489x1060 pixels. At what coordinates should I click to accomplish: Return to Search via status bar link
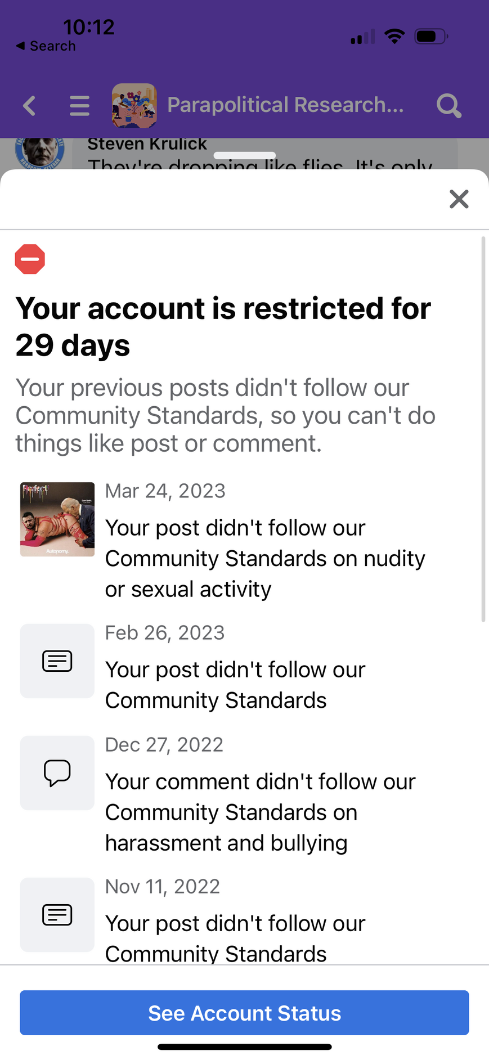pos(46,46)
